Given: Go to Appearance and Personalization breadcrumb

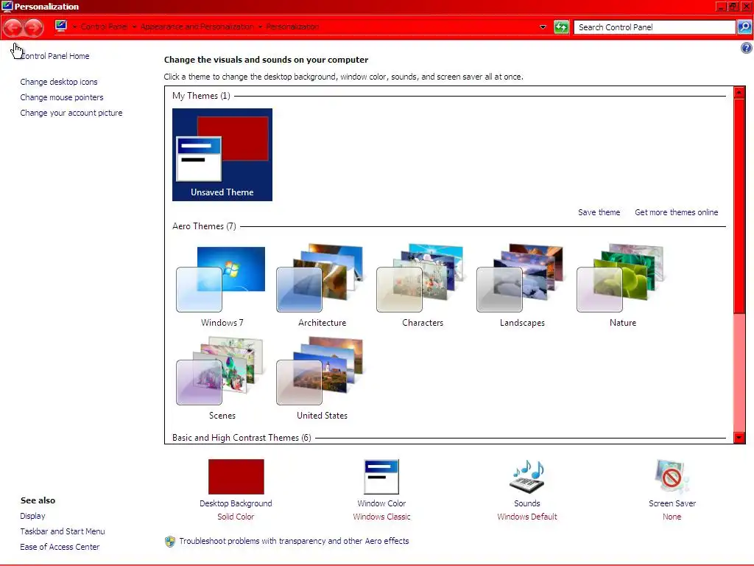Looking at the screenshot, I should click(x=197, y=27).
